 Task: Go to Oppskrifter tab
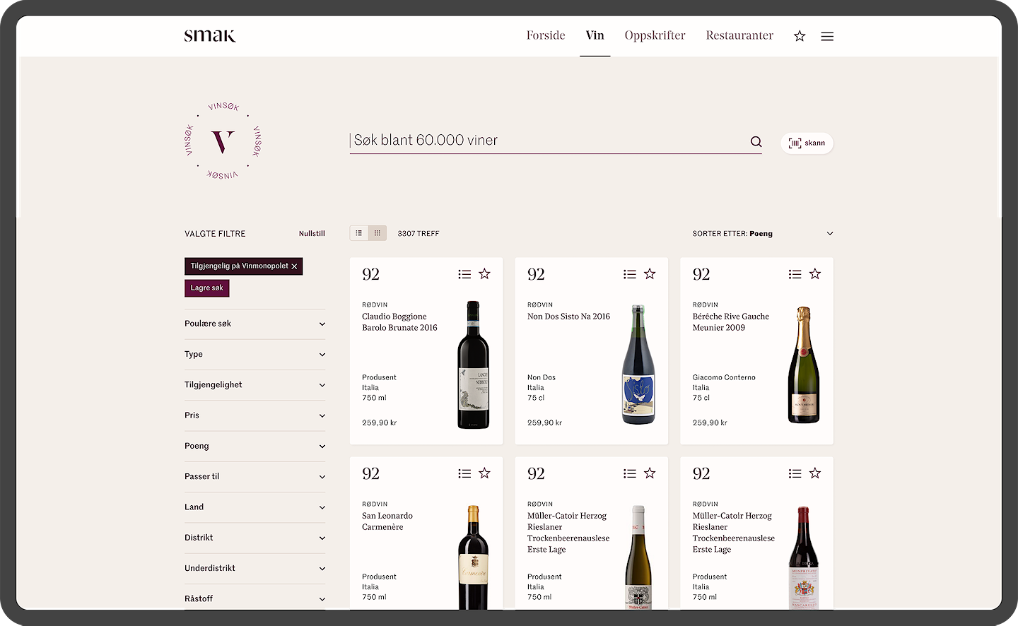[x=655, y=35]
